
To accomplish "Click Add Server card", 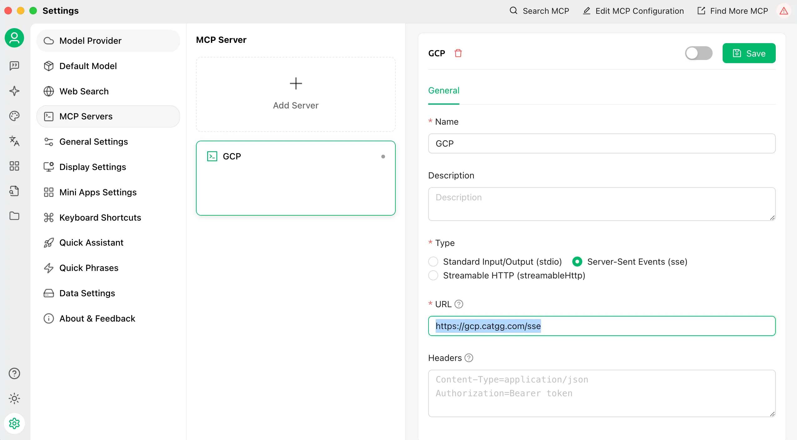I will pyautogui.click(x=296, y=94).
